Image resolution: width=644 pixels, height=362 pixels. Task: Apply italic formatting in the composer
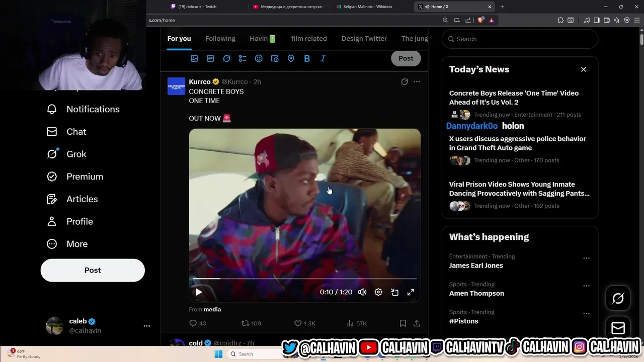pos(323,58)
